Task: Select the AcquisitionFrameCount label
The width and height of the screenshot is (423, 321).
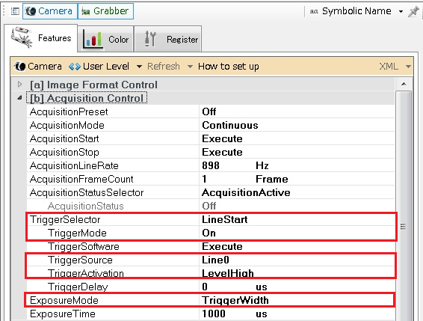Action: point(81,179)
